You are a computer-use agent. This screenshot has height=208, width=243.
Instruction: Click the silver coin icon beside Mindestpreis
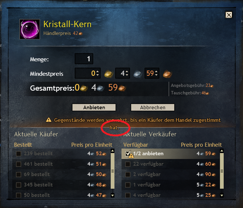(x=137, y=74)
